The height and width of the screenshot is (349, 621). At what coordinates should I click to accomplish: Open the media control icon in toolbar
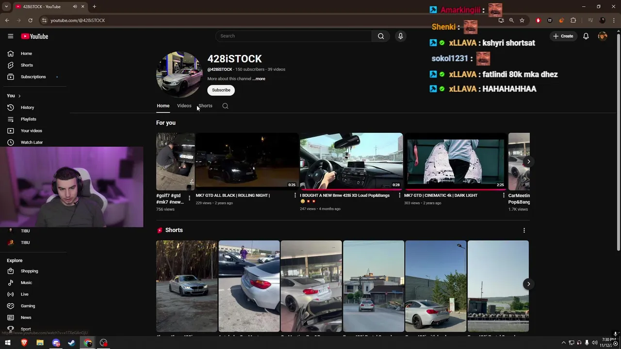590,20
